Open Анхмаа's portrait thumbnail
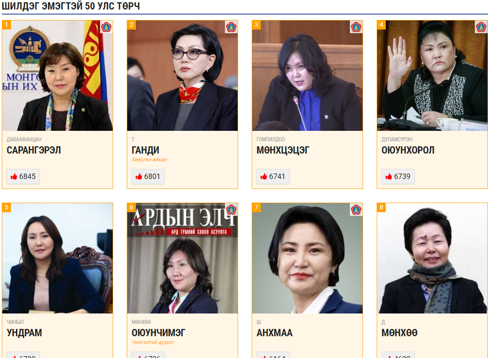This screenshot has height=358, width=488. 308,259
